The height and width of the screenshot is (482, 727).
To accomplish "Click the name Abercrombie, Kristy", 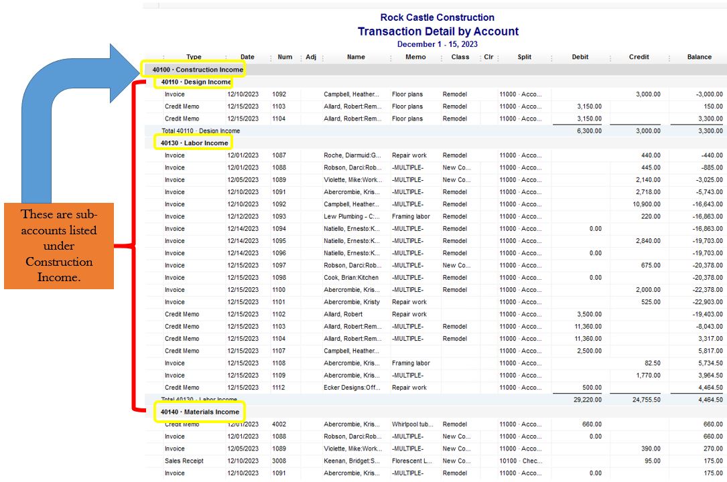I will point(352,302).
